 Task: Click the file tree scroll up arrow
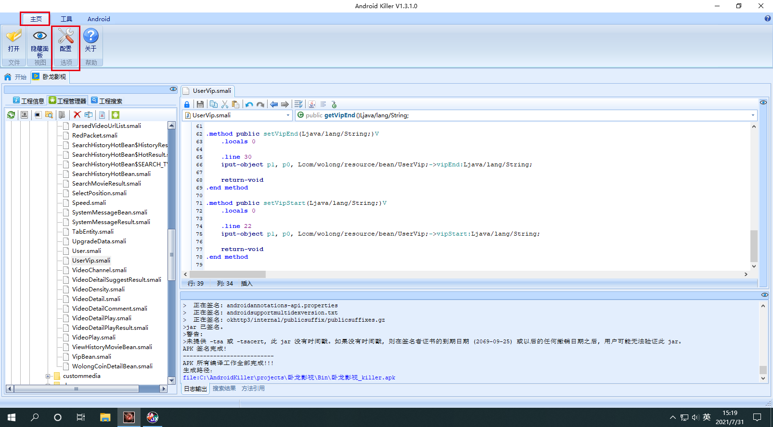click(x=171, y=126)
